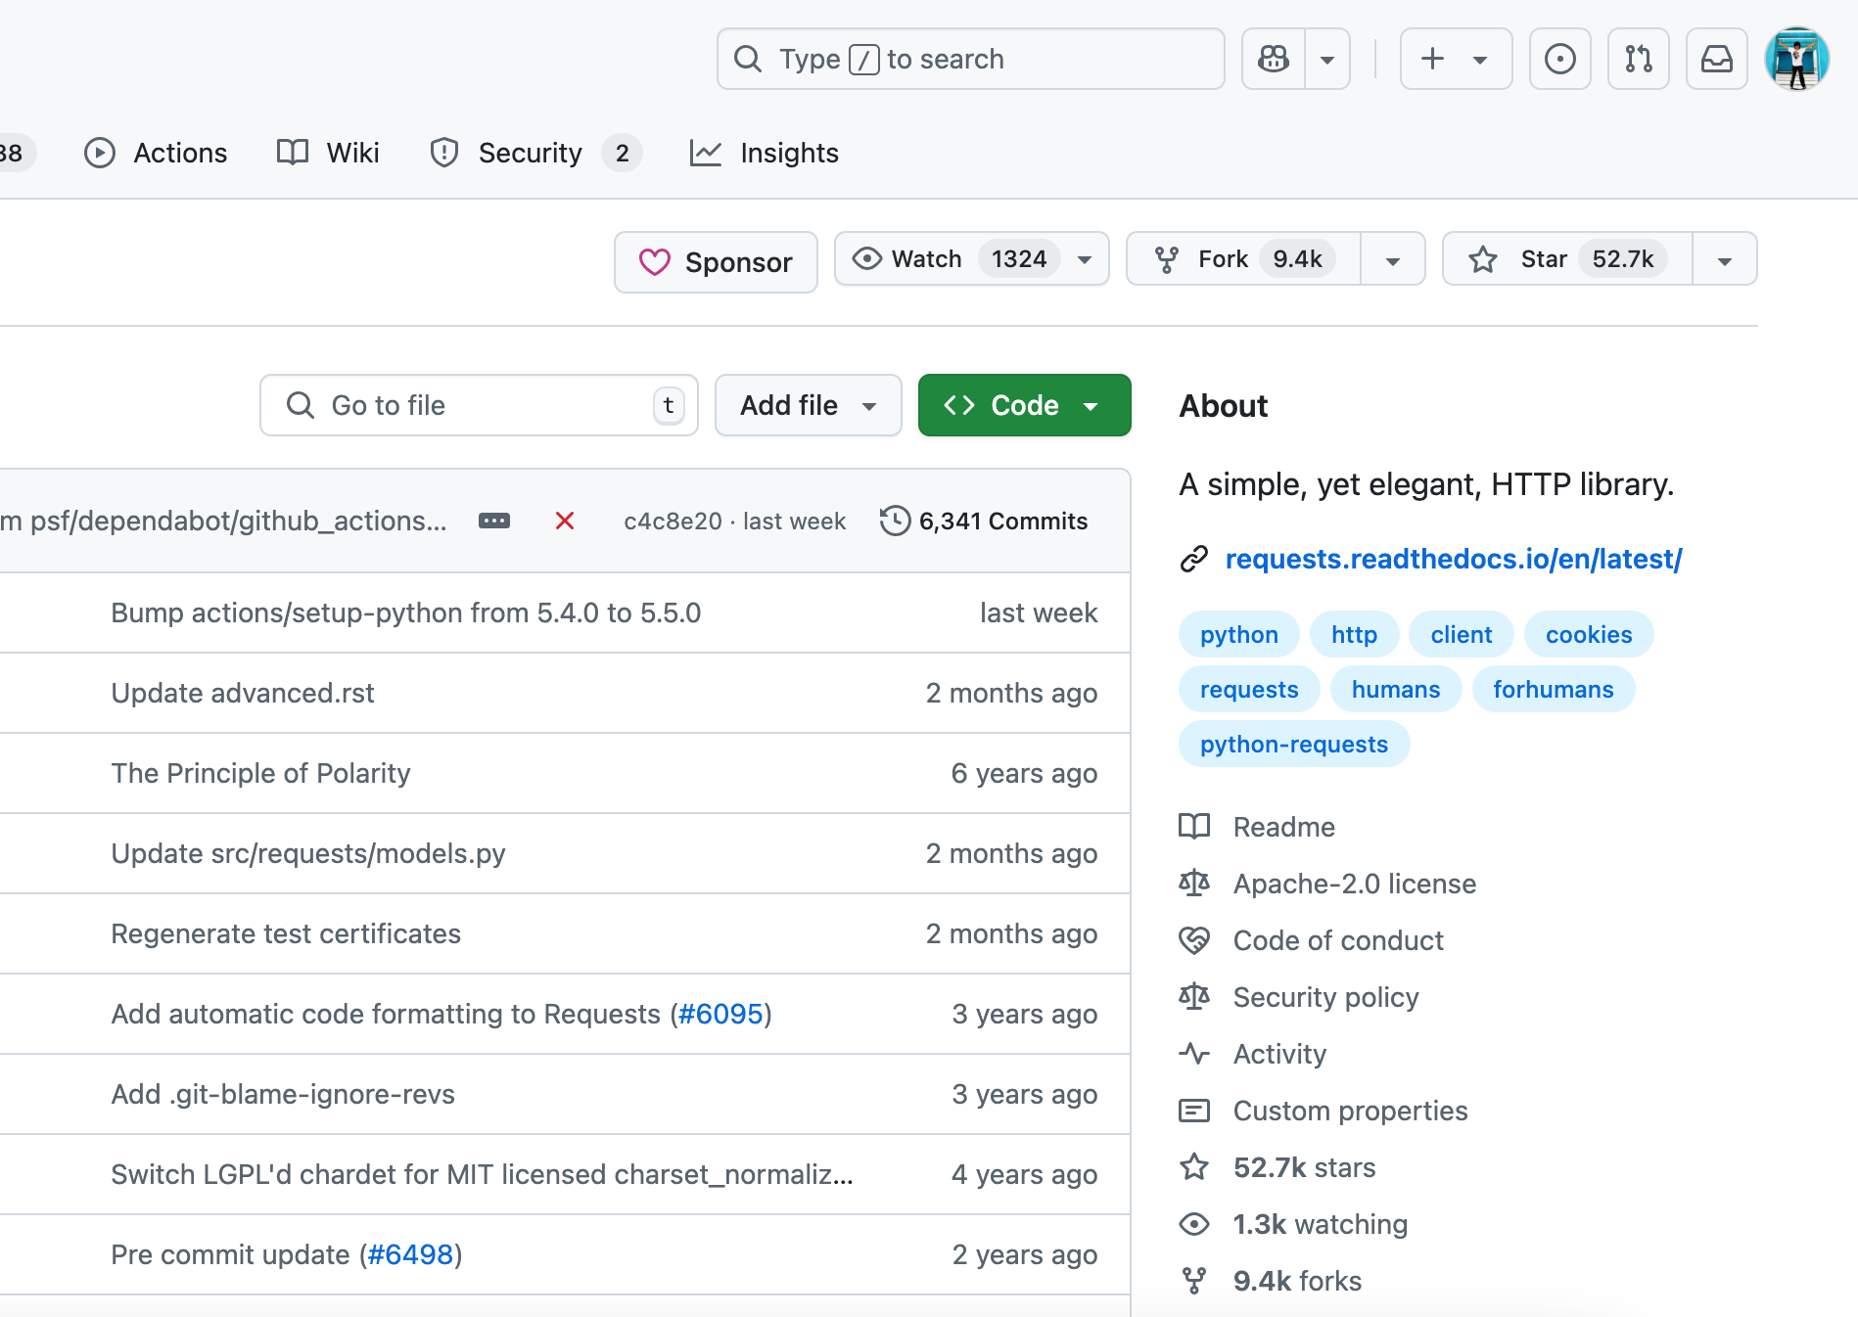The image size is (1858, 1317).
Task: Star the repository
Action: 1566,258
